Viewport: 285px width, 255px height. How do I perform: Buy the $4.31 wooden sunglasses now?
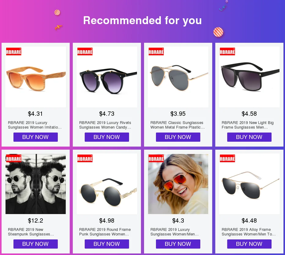pos(35,137)
